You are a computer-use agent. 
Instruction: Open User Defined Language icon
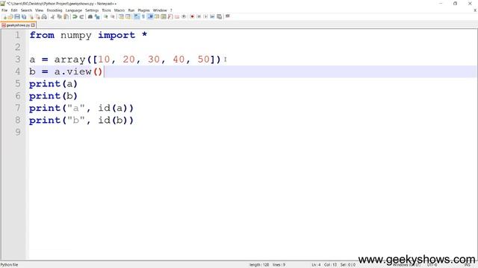pos(157,16)
